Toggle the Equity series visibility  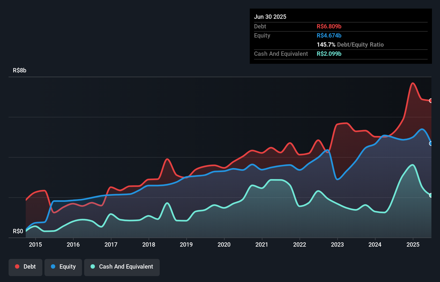point(63,266)
